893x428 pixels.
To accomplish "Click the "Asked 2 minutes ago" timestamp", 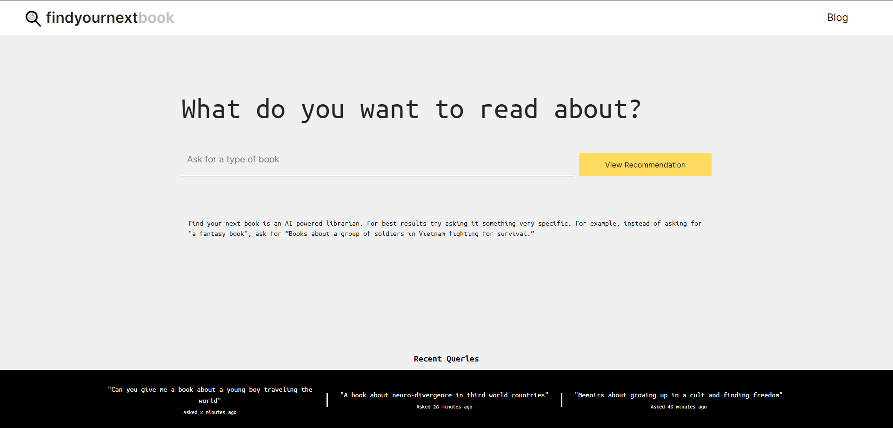I will click(210, 412).
